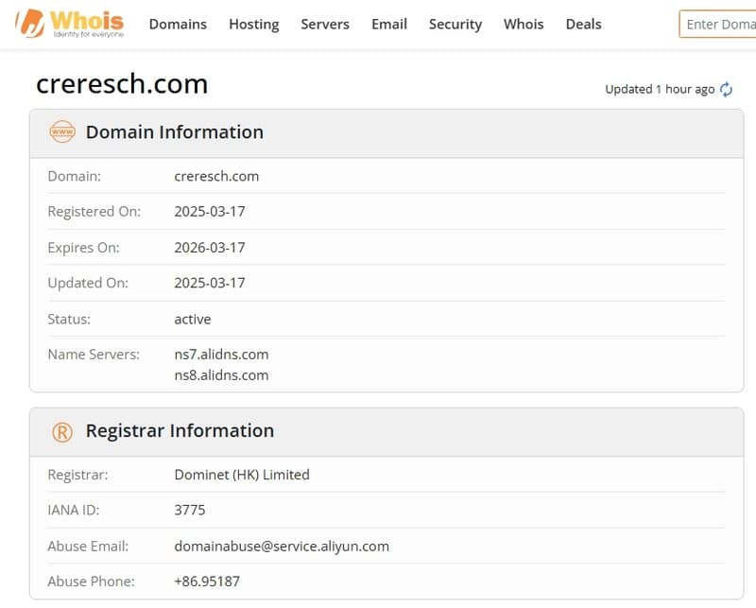Select the IANA ID value 3775
The image size is (756, 608).
coord(190,510)
